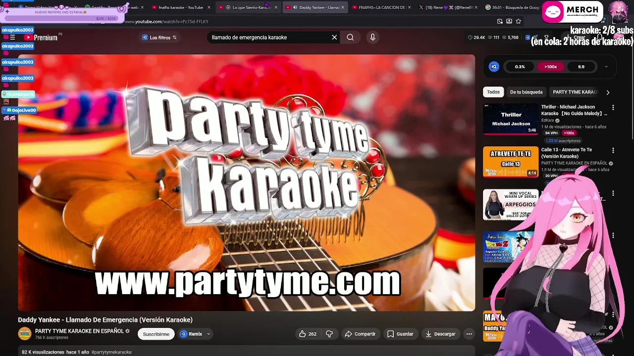Viewport: 634px width, 356px height.
Task: Close the Lo que Siento karaoke tab
Action: click(276, 7)
